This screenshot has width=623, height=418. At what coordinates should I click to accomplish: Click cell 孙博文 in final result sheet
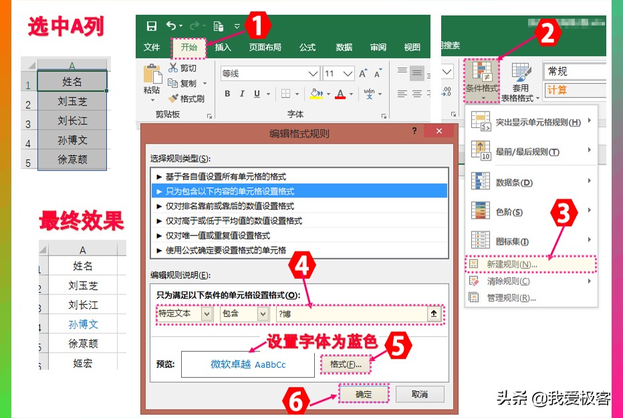[83, 324]
